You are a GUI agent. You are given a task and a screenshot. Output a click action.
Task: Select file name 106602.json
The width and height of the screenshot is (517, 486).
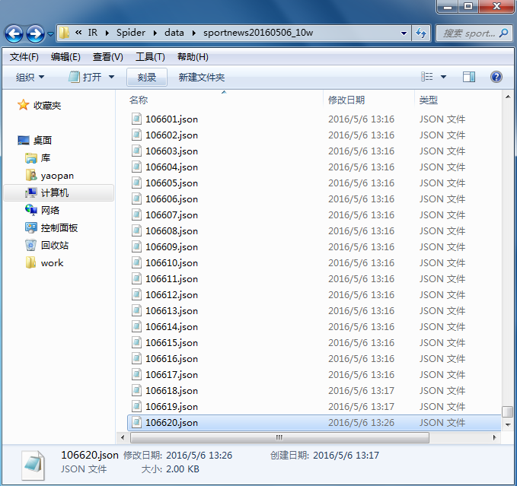pos(172,135)
